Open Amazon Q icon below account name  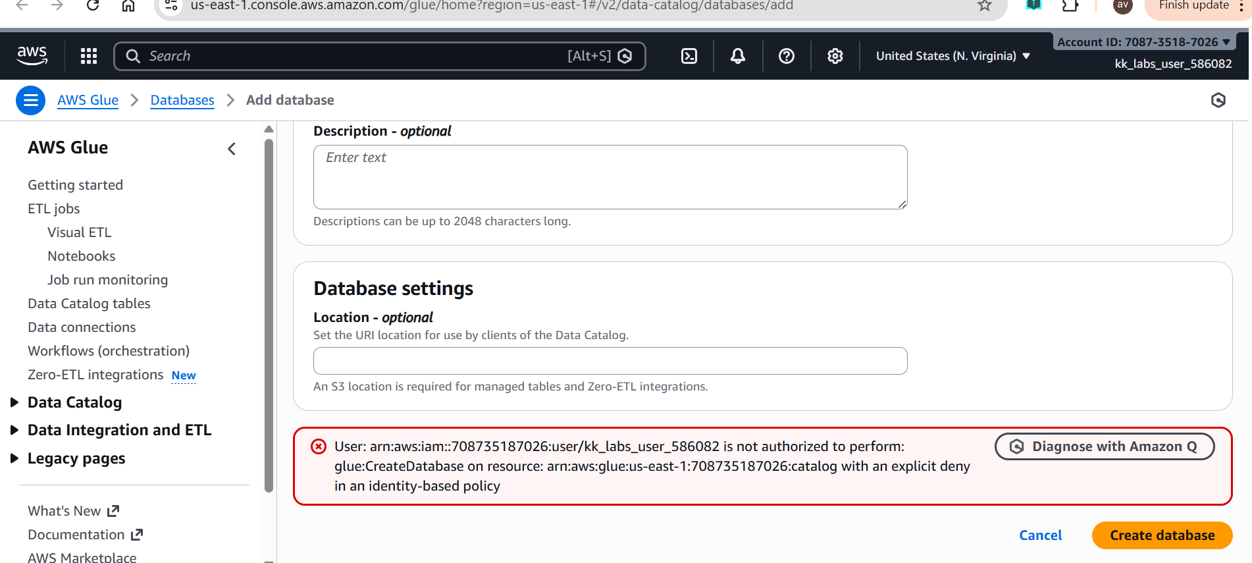click(x=1218, y=100)
